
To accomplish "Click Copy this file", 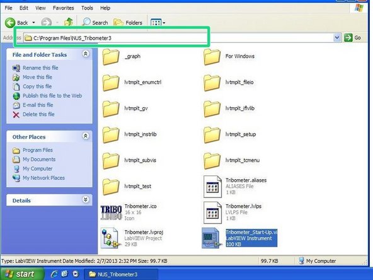I will [37, 86].
